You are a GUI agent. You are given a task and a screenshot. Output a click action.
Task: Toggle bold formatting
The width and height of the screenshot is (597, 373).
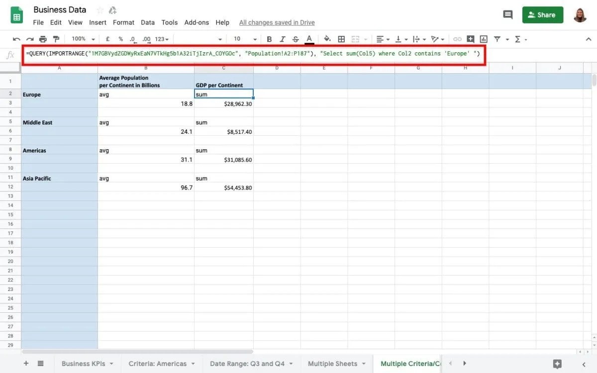[x=269, y=39]
